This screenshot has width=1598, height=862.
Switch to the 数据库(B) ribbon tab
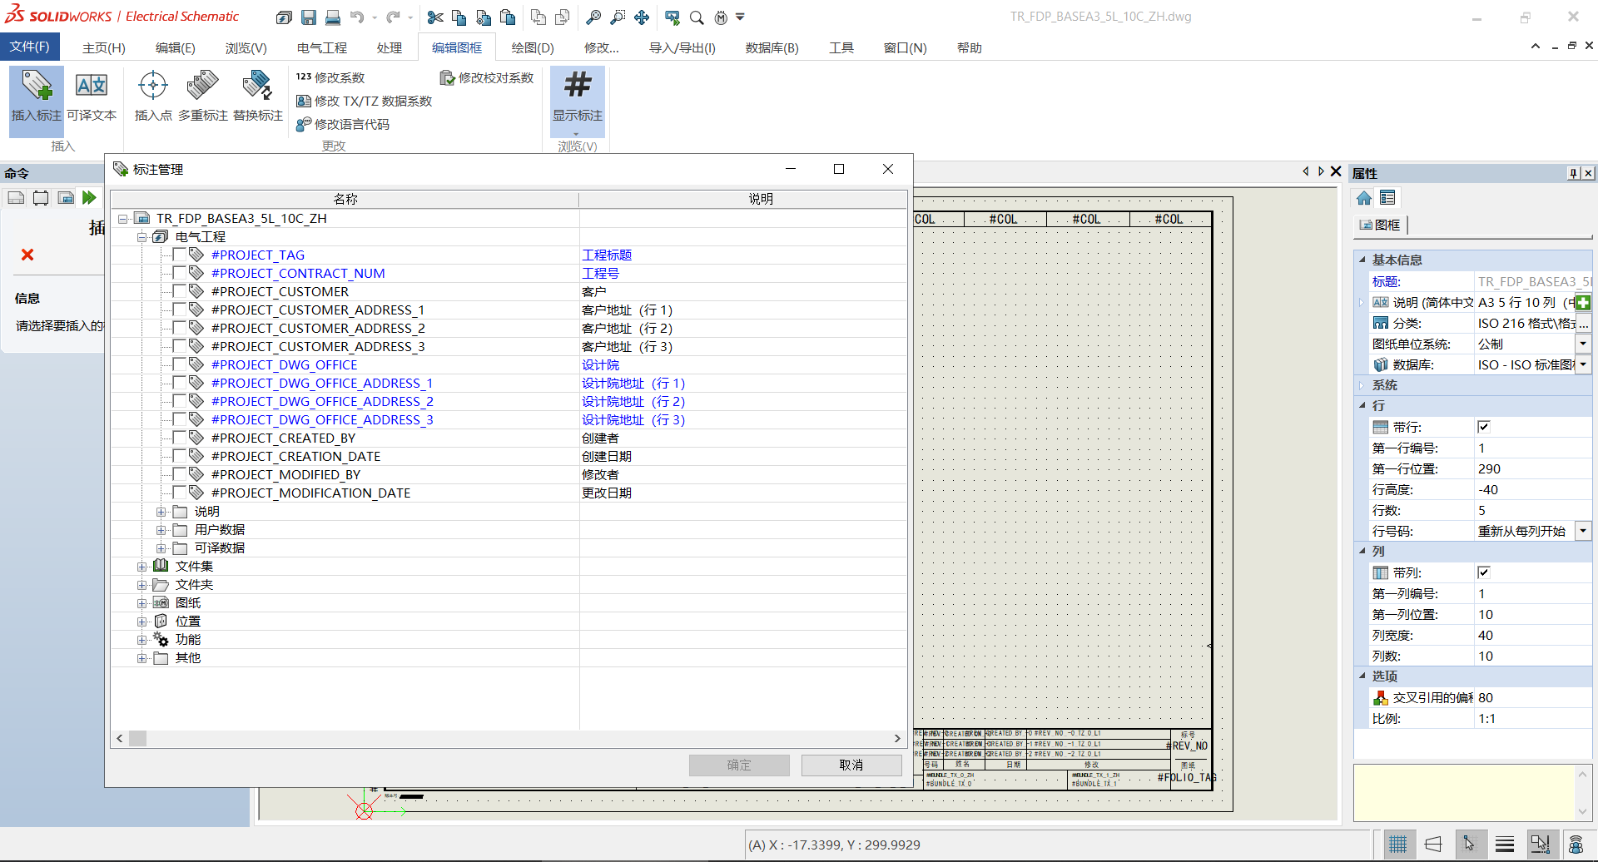(772, 47)
